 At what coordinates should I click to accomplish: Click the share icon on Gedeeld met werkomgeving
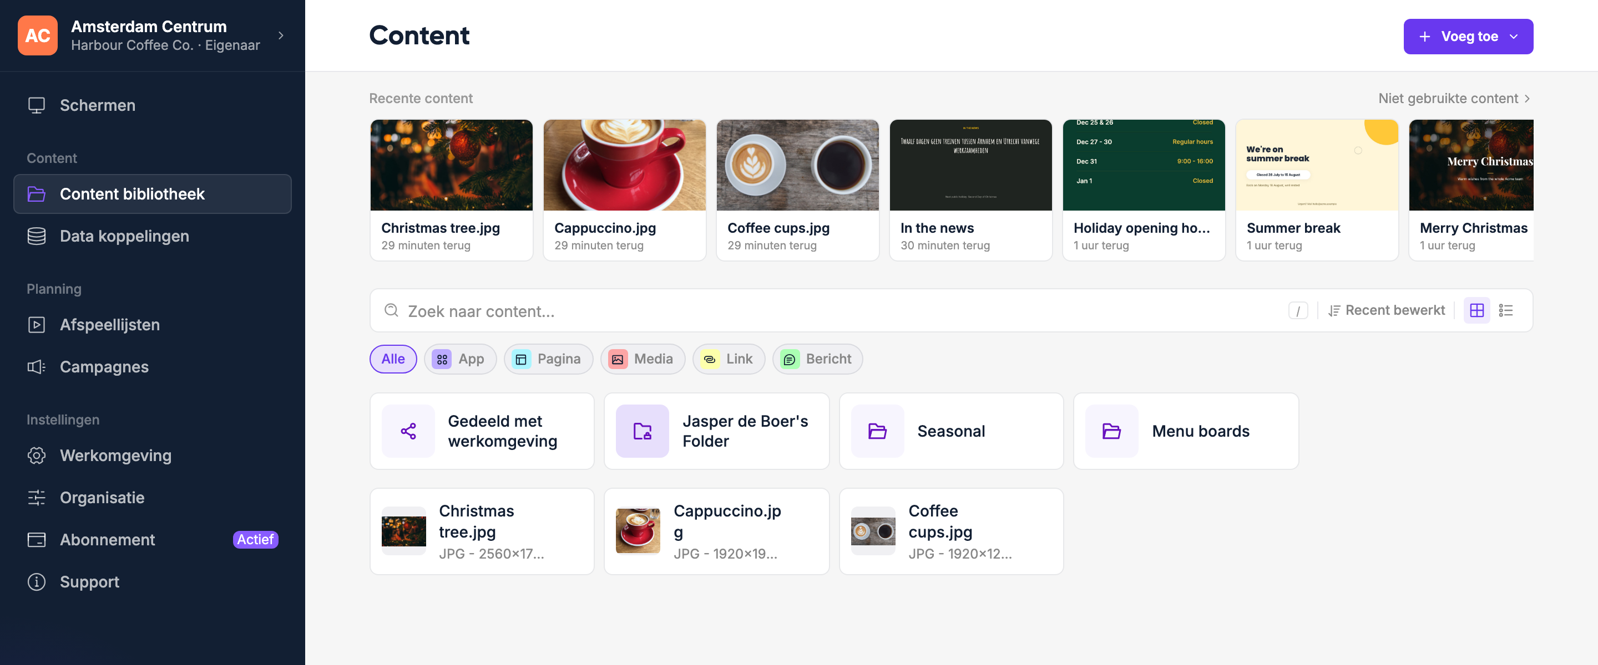click(x=408, y=431)
